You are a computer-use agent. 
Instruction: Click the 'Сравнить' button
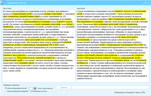pos(64,87)
